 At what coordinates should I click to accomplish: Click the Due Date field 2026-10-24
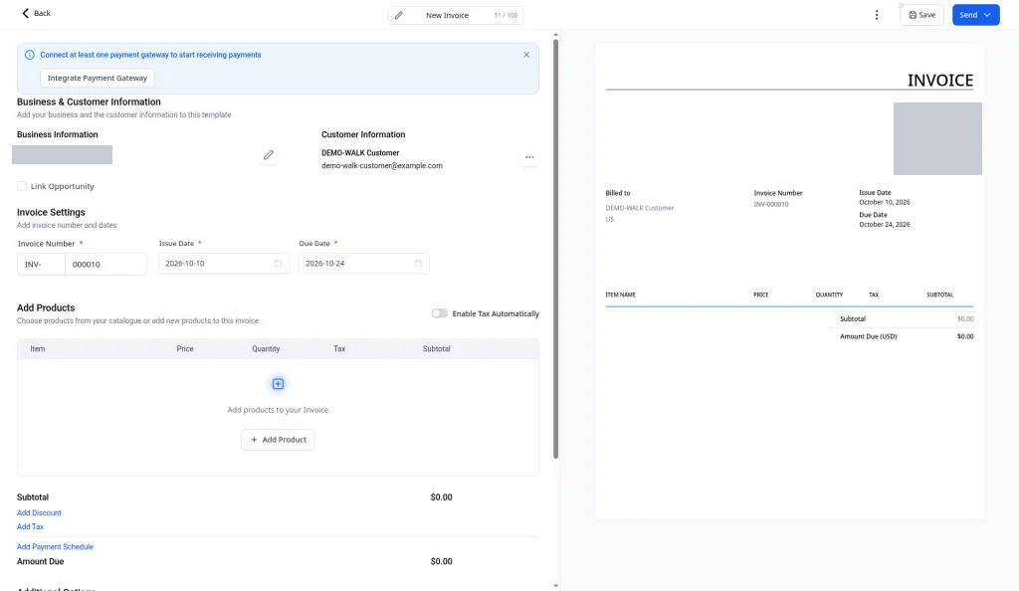point(363,263)
